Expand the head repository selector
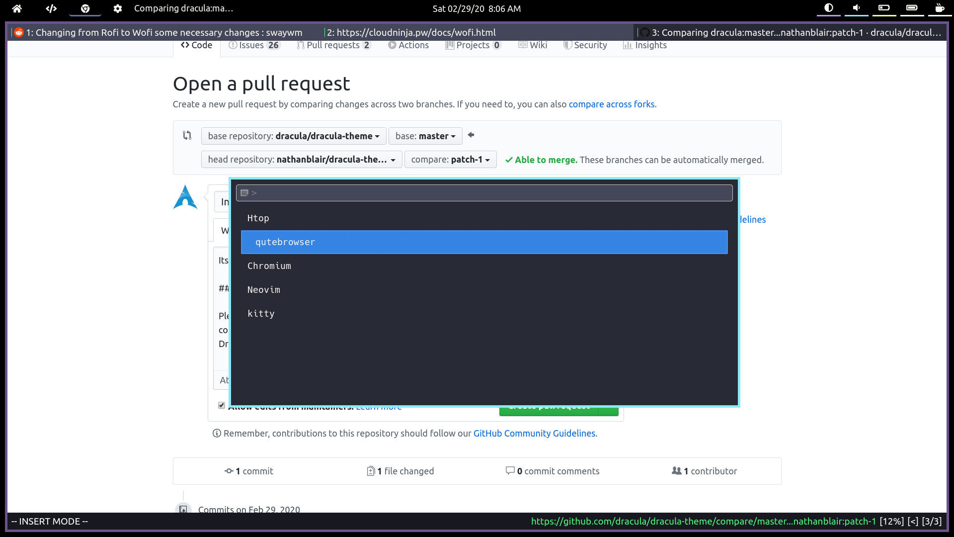This screenshot has height=537, width=954. click(x=301, y=159)
